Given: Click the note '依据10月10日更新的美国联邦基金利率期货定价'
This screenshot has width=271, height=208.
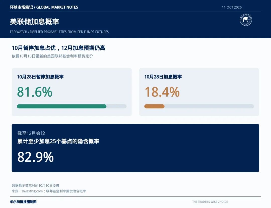Looking at the screenshot, I should 52,56.
